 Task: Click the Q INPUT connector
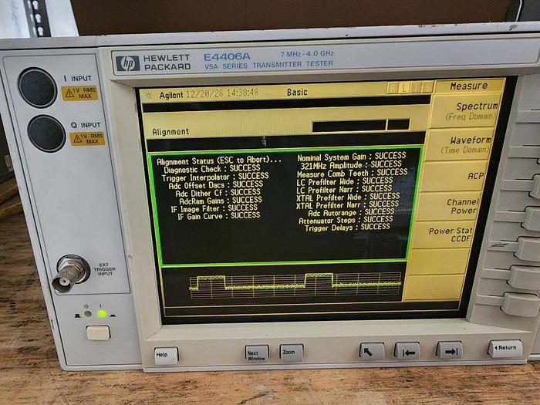click(x=46, y=133)
